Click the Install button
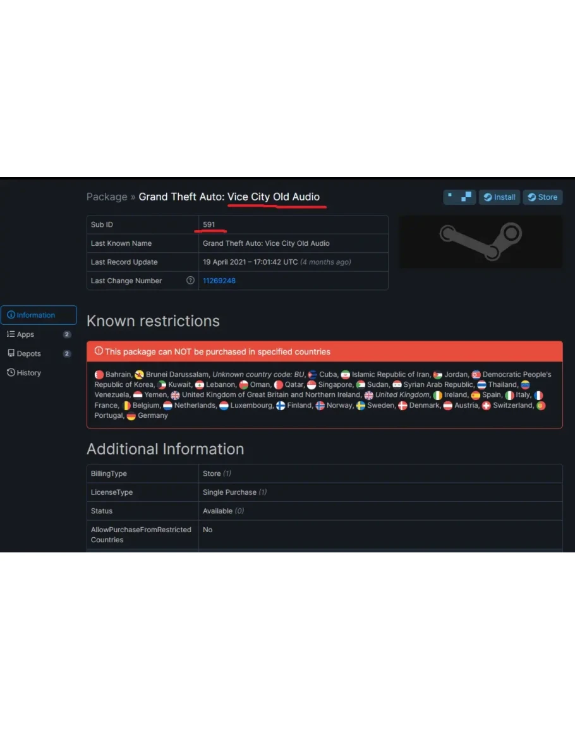575x730 pixels. click(x=499, y=197)
